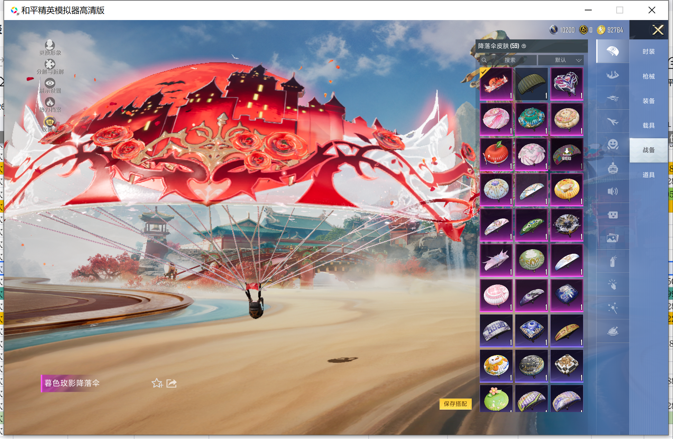This screenshot has height=439, width=673.
Task: Open the 载具 vehicles tab
Action: (648, 125)
